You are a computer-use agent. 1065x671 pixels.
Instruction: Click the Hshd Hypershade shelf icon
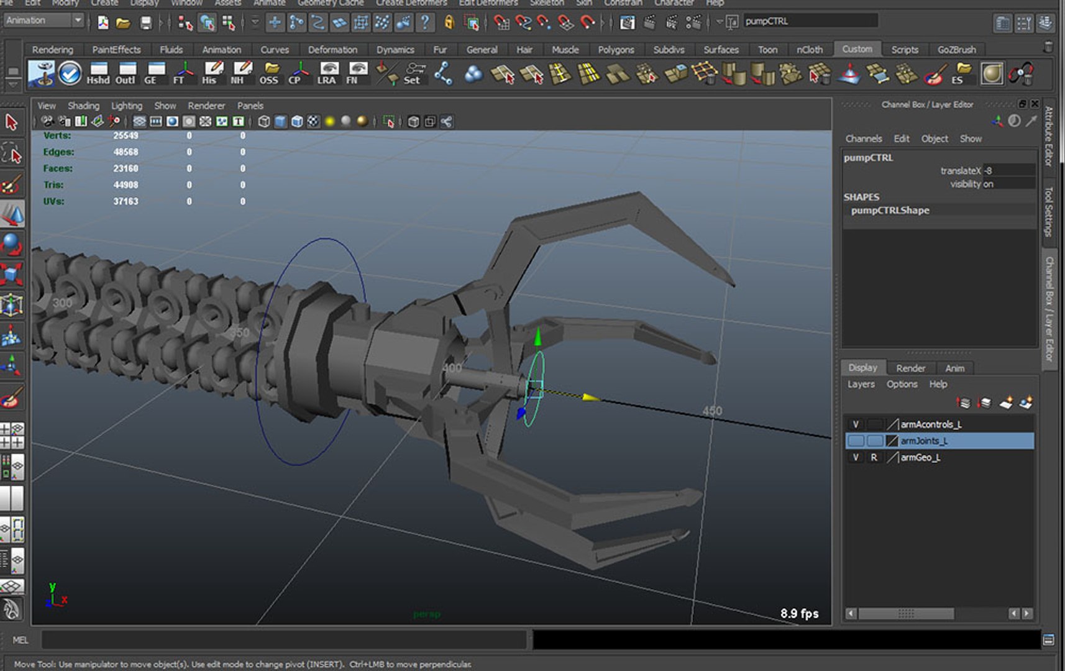tap(98, 73)
